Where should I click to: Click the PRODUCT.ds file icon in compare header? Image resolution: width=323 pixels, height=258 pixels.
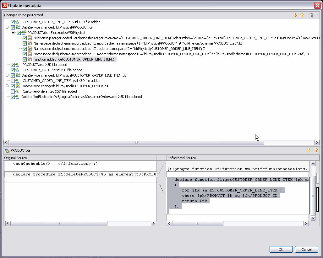[x=7, y=150]
